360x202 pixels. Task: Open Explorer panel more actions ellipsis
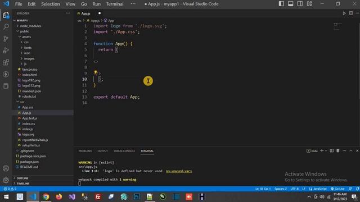click(68, 13)
